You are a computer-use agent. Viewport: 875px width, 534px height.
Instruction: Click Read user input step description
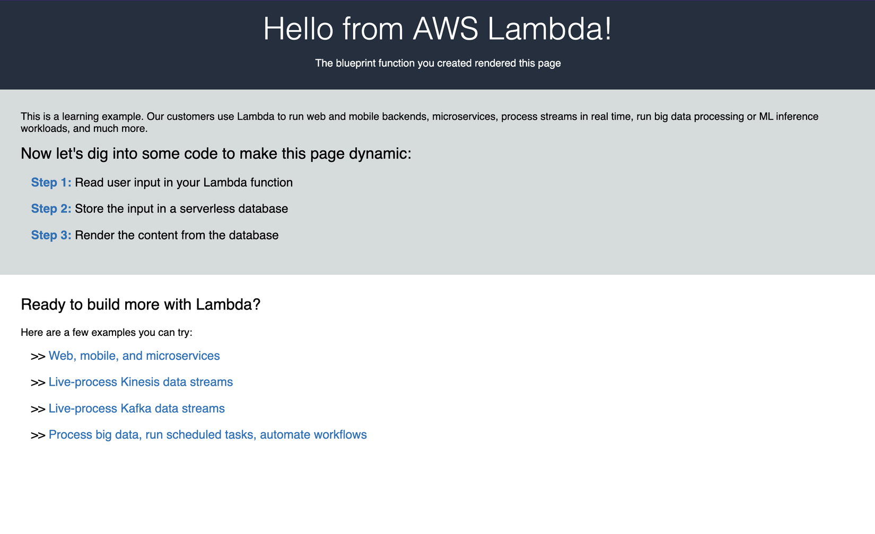click(x=183, y=182)
